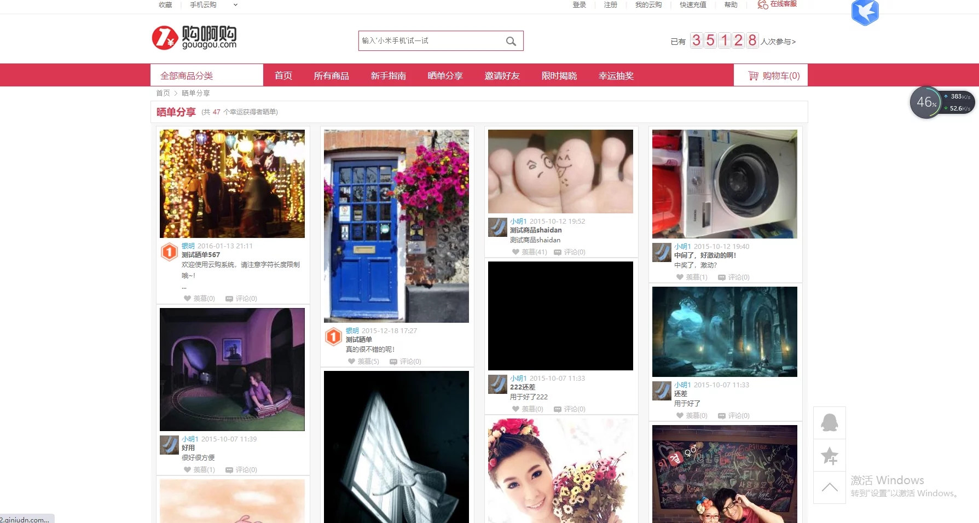Screen dimensions: 979x523
Task: Like the washing machine post with heart
Action: tap(680, 277)
